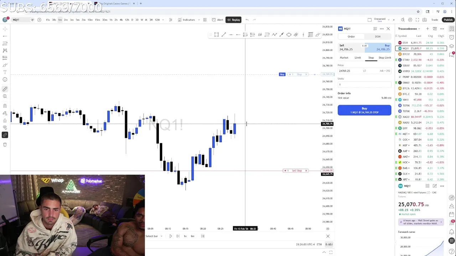Edit the Units field
The width and height of the screenshot is (456, 256).
click(364, 85)
